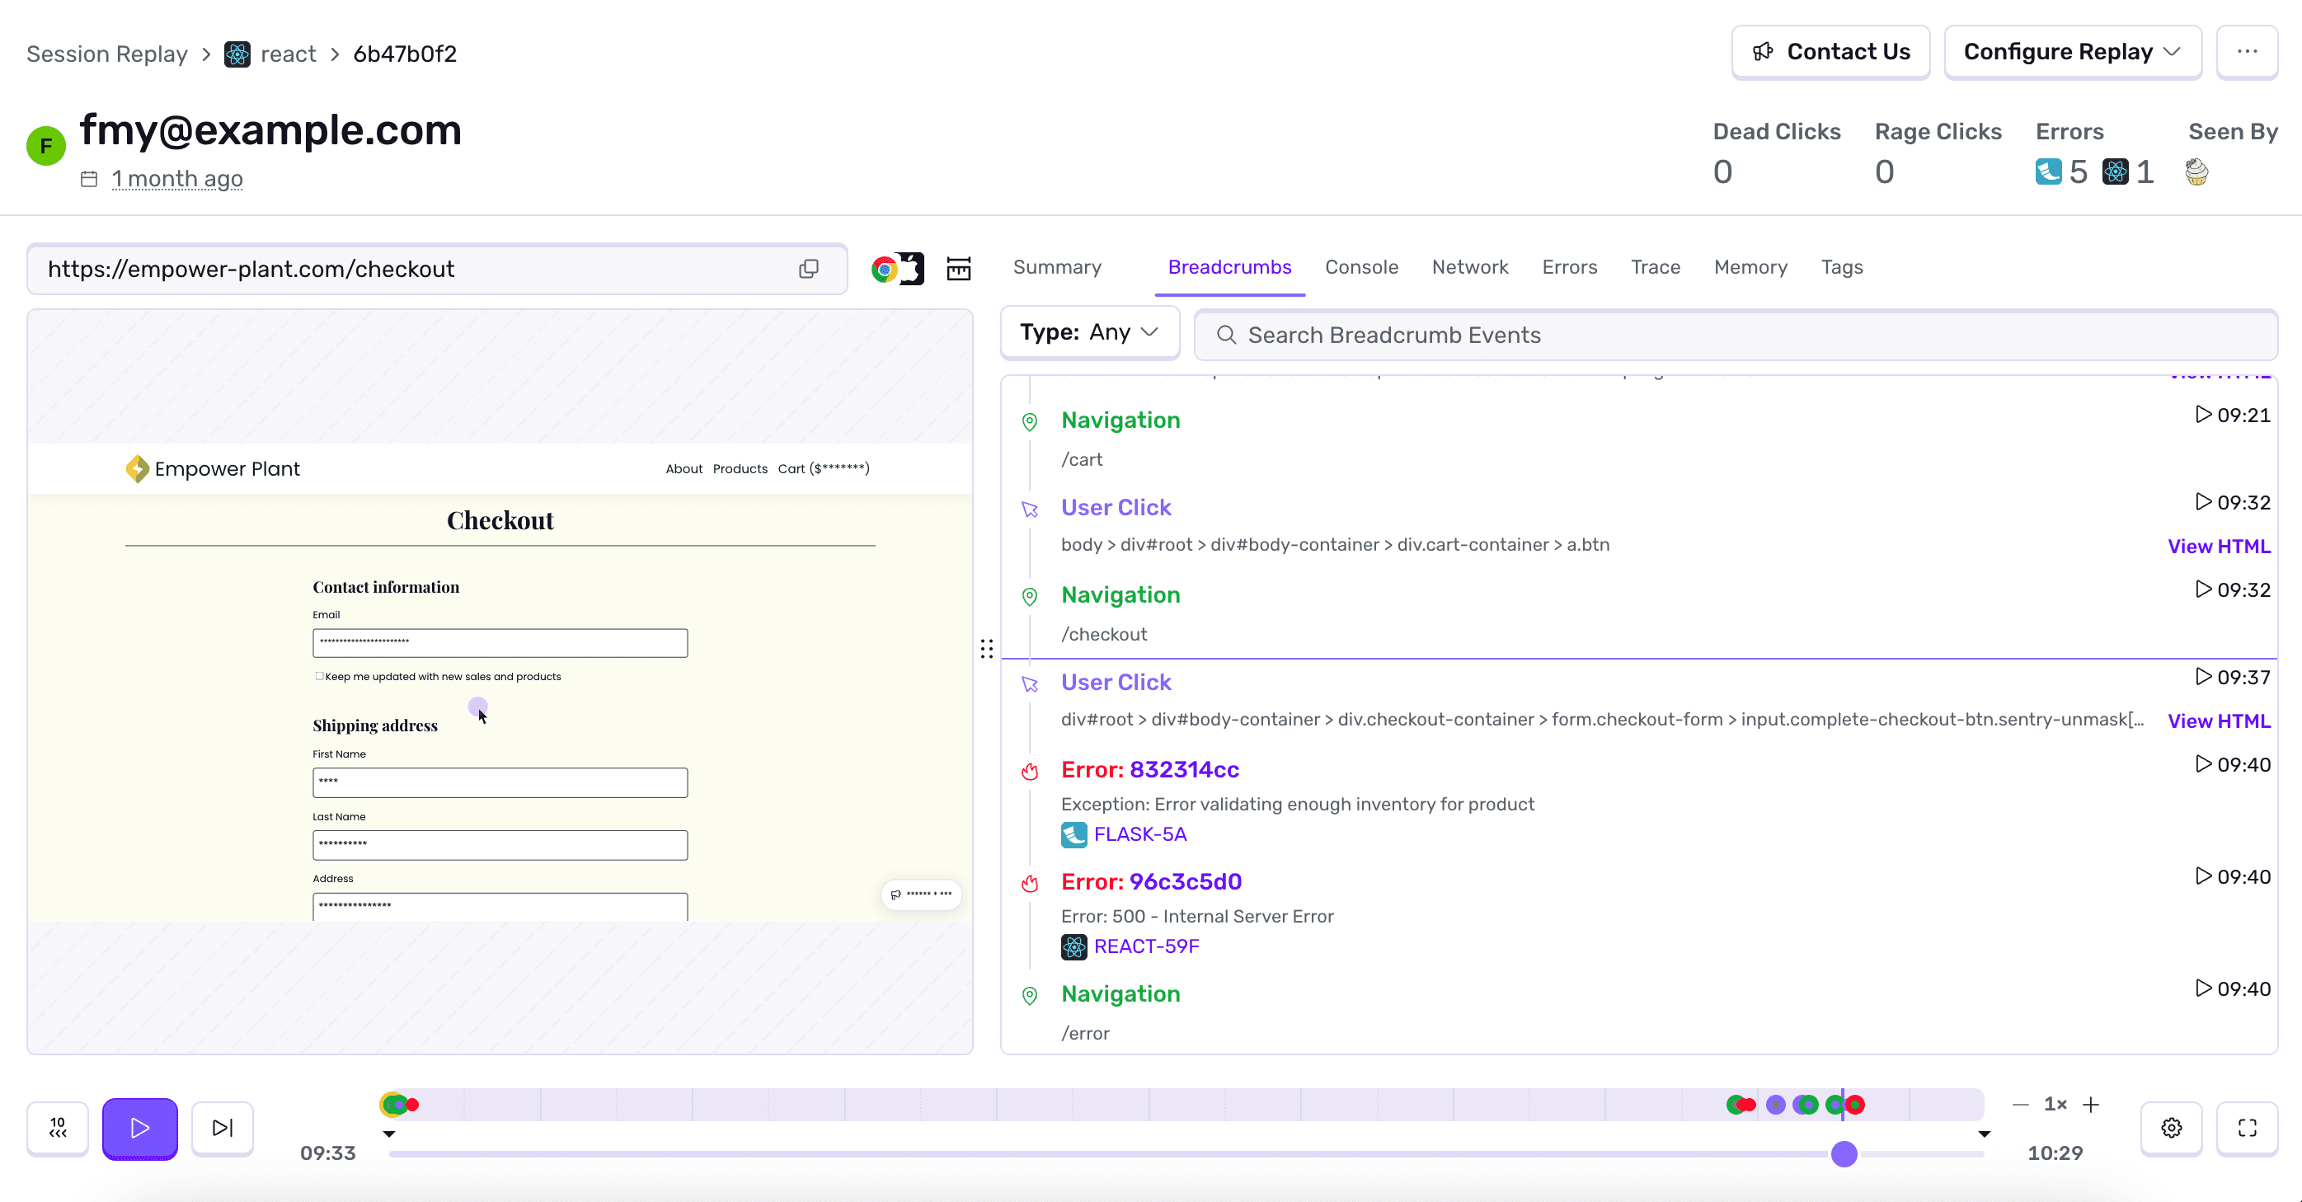Check the Keep me updated checkbox

(x=319, y=677)
